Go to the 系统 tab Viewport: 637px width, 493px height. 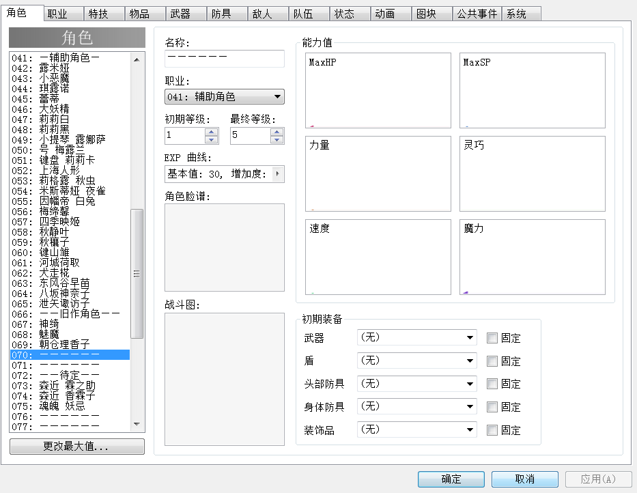coord(522,14)
